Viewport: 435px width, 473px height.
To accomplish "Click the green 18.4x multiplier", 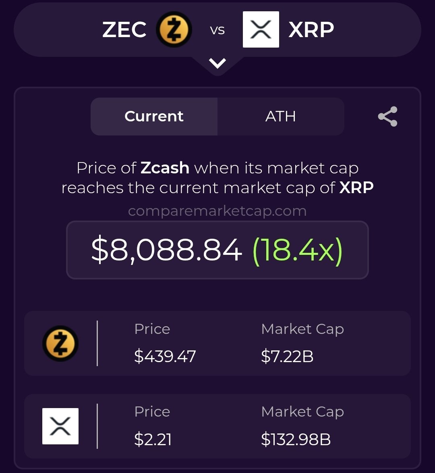I will pyautogui.click(x=297, y=250).
